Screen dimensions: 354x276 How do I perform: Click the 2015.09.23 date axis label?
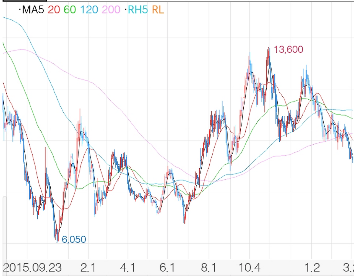32,268
